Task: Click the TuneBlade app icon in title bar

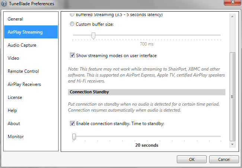Action: click(4, 4)
